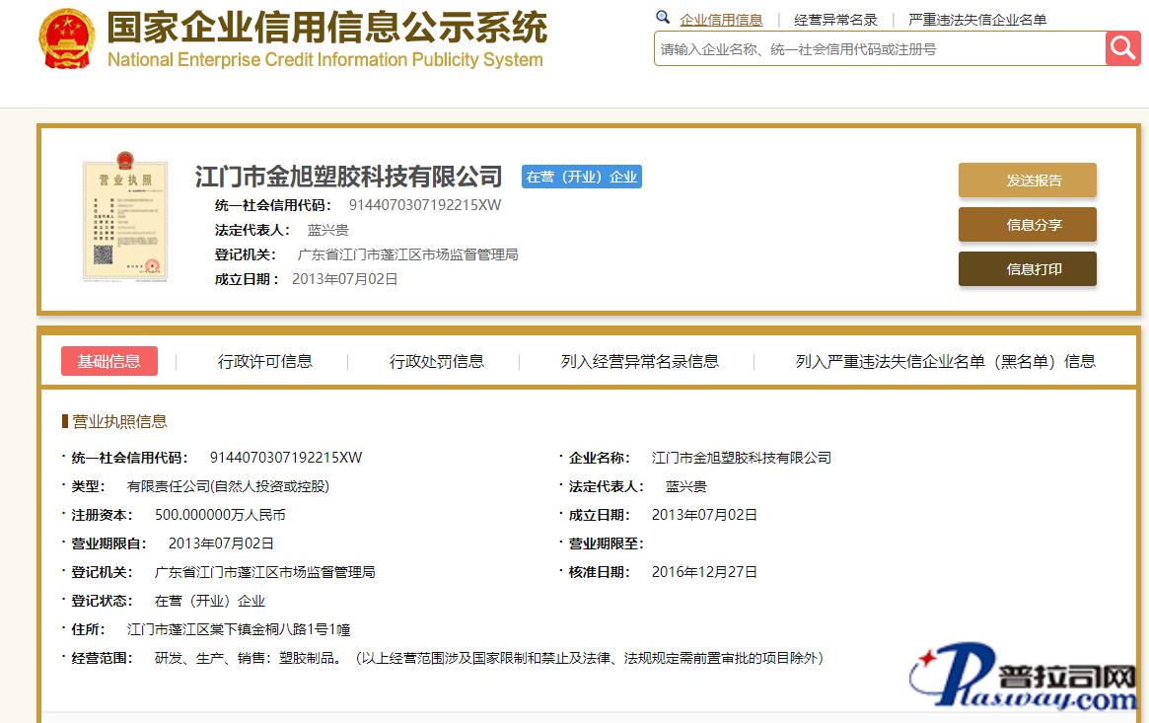Focus the enterprise name search input field

(x=878, y=49)
